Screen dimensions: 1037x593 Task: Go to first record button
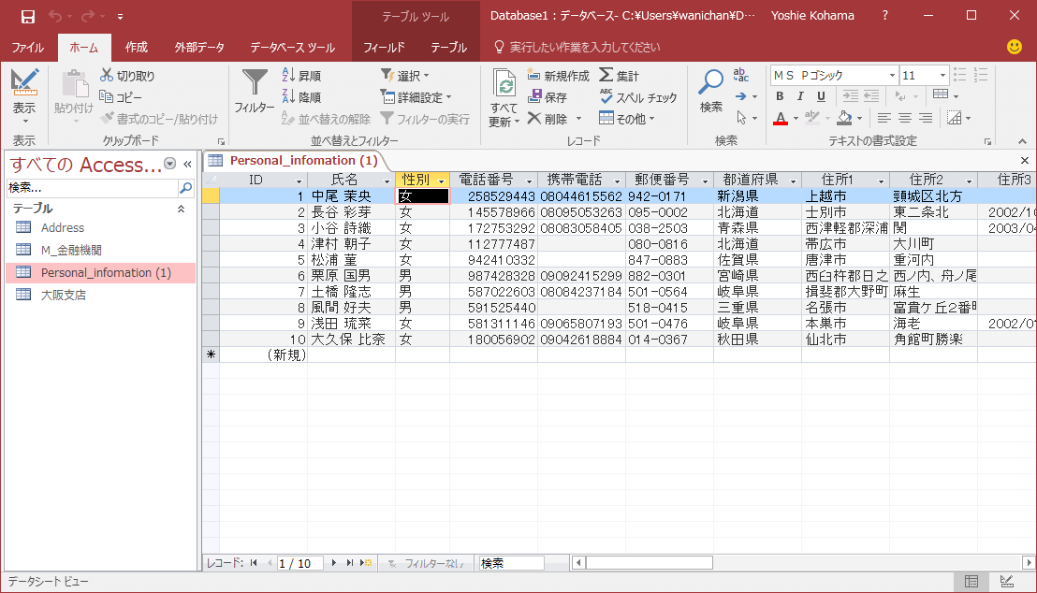click(x=254, y=563)
